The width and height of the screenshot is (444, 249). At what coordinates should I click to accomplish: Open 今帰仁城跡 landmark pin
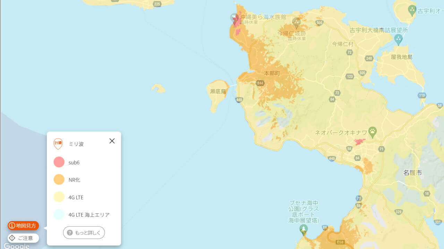pos(296,23)
